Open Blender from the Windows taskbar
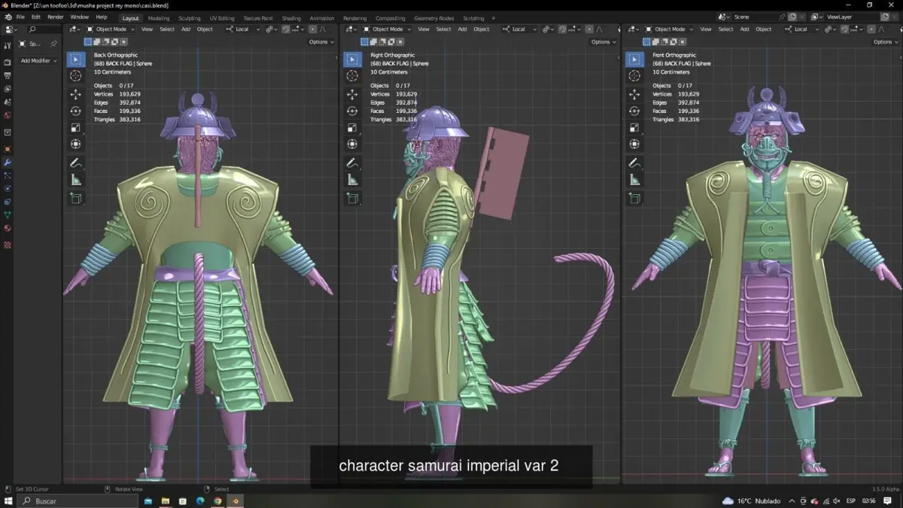903x508 pixels. click(x=235, y=500)
